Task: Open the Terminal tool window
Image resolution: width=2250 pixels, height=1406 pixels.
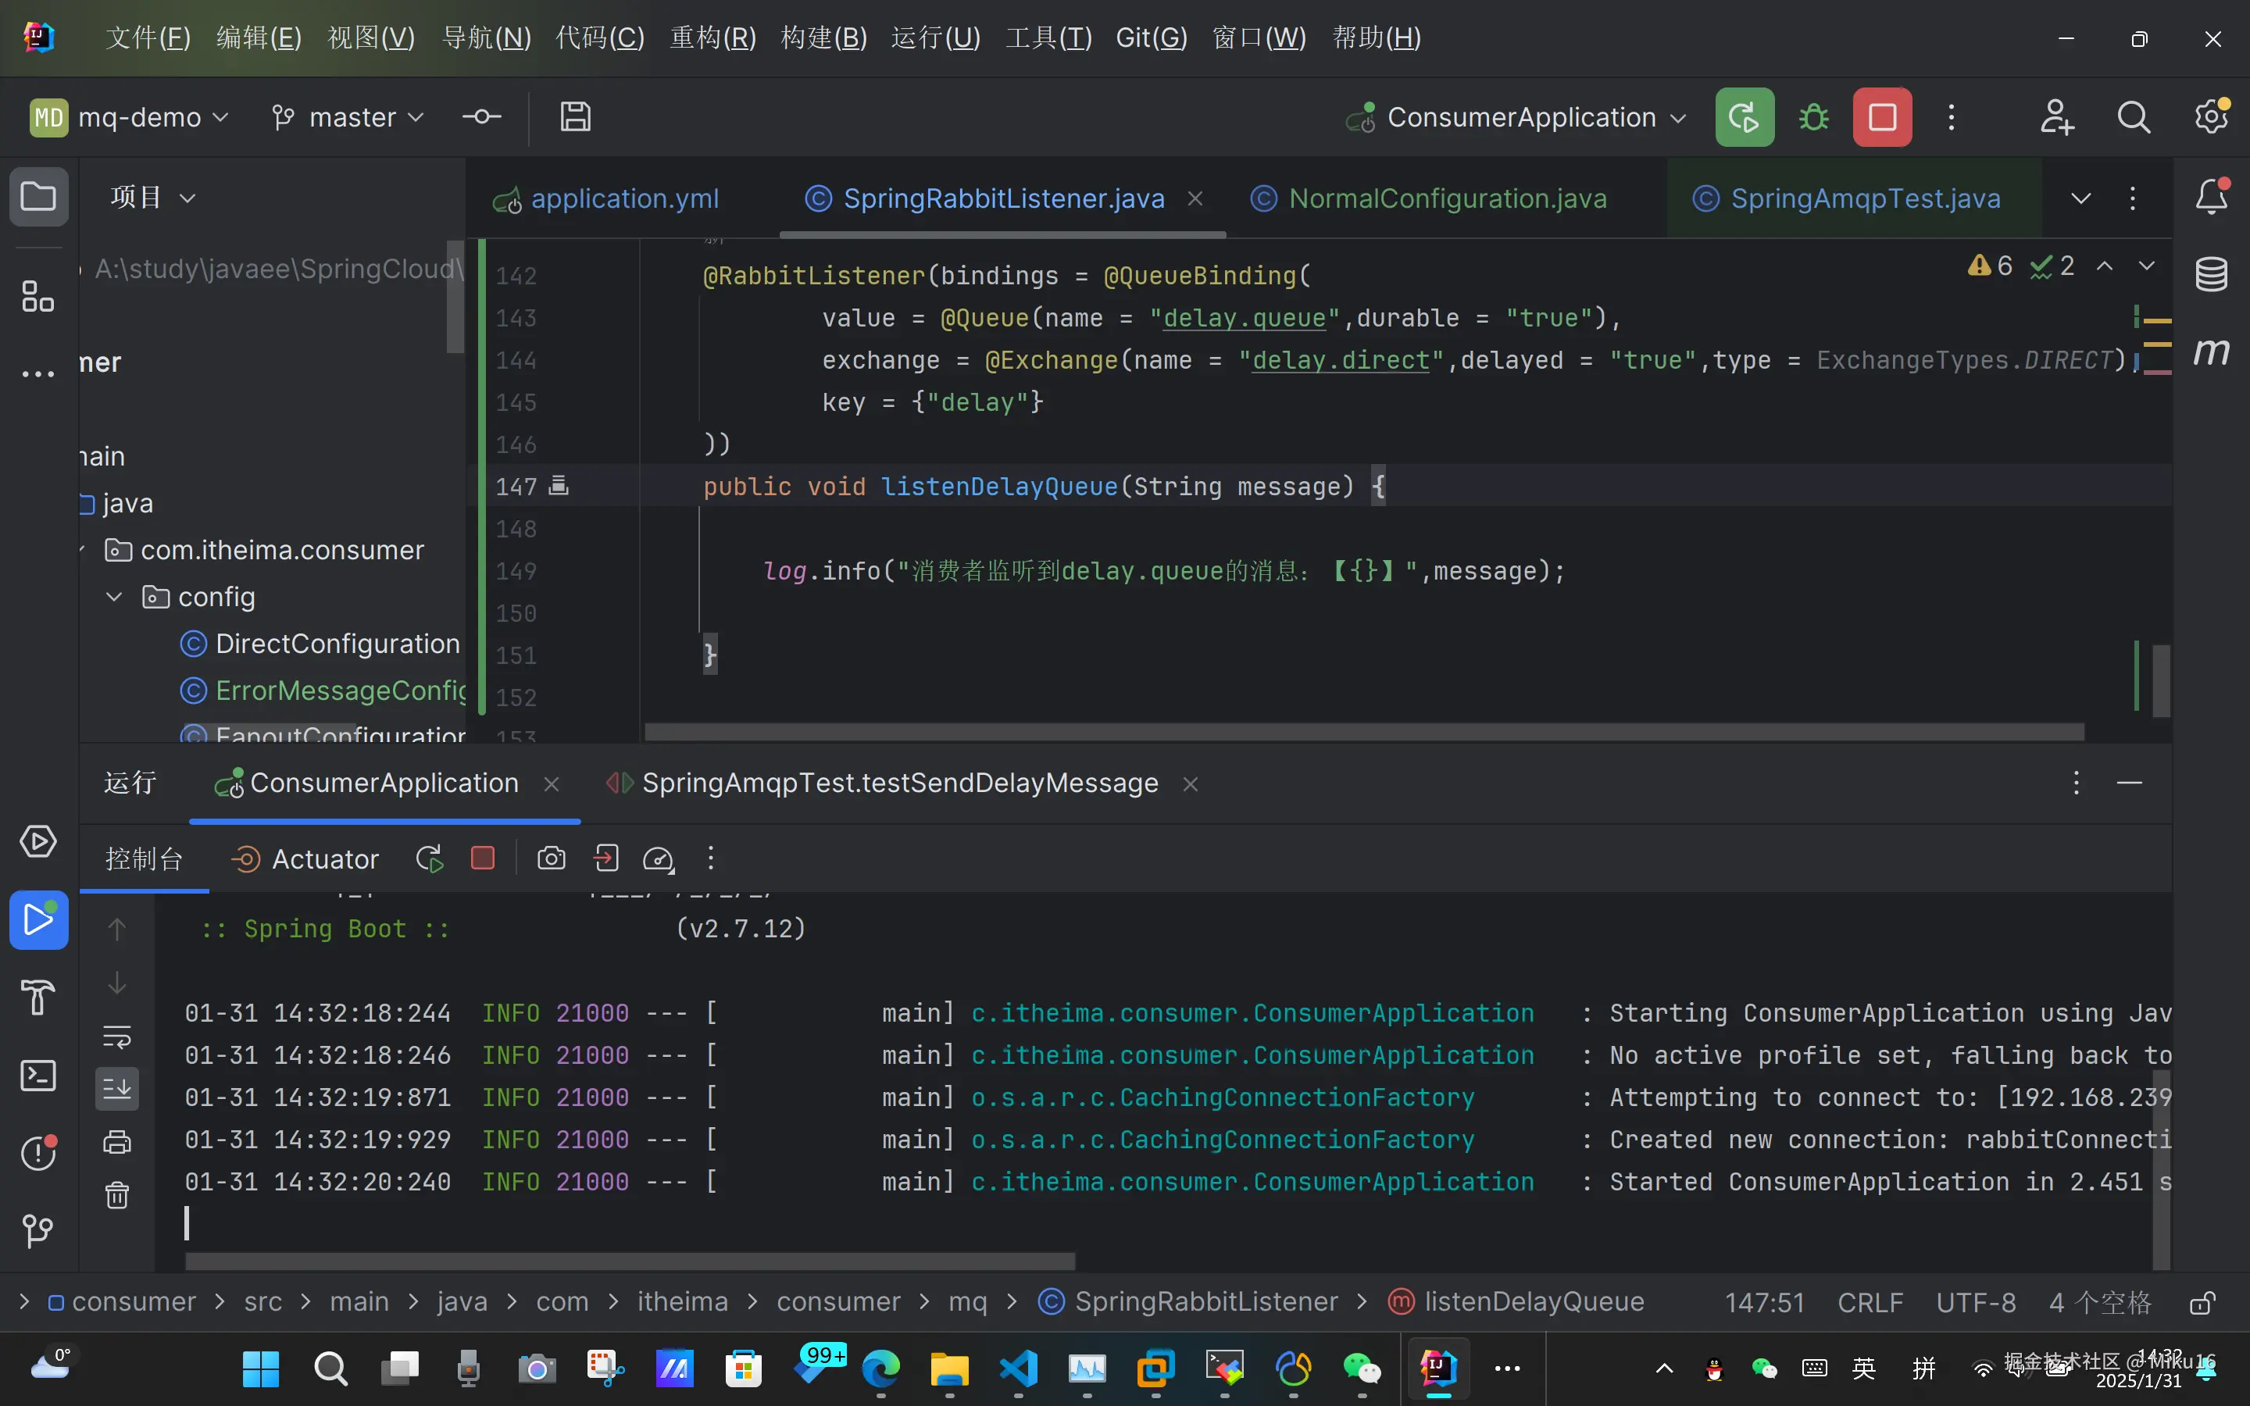Action: 38,1076
